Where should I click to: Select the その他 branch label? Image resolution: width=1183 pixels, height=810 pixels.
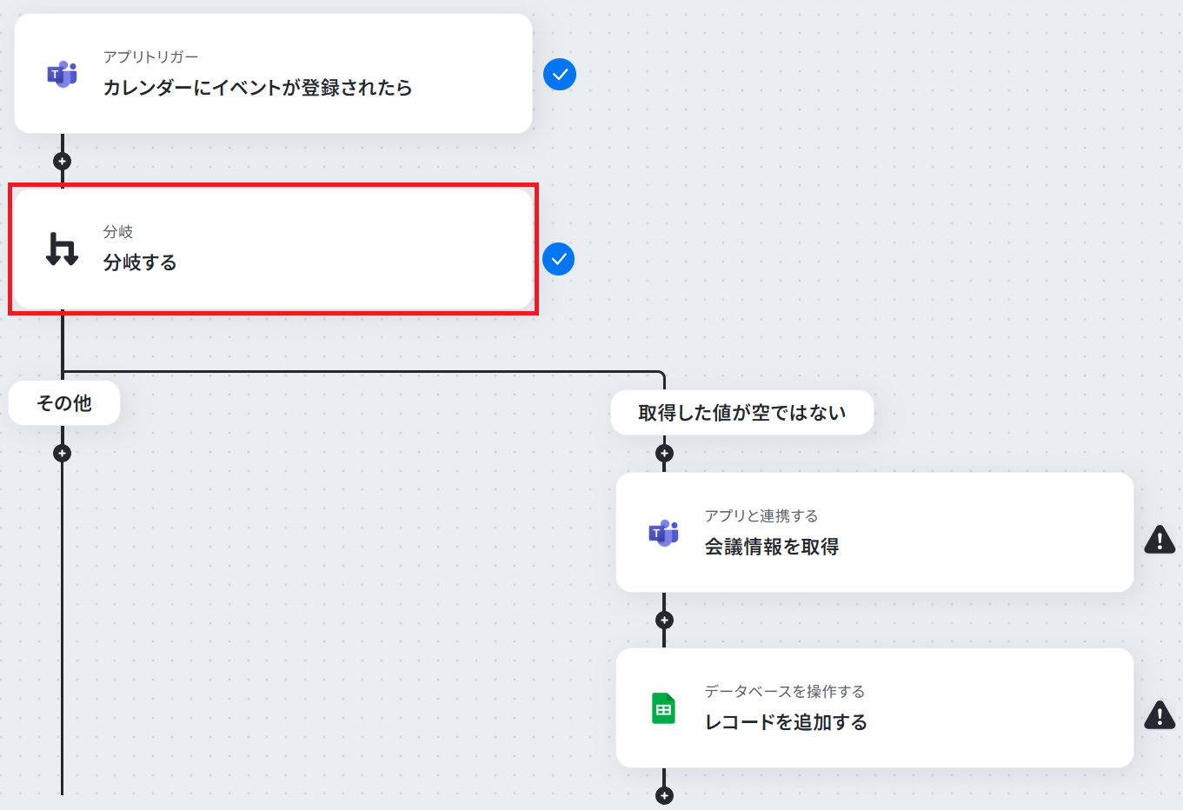pyautogui.click(x=64, y=403)
